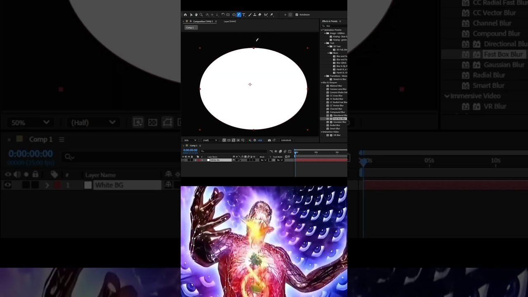Open the Comp 1 timeline panel menu
528x297 pixels.
point(200,146)
